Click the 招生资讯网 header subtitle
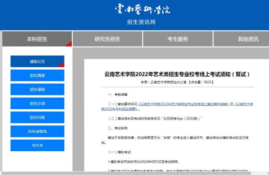269x175 pixels. [x=141, y=22]
